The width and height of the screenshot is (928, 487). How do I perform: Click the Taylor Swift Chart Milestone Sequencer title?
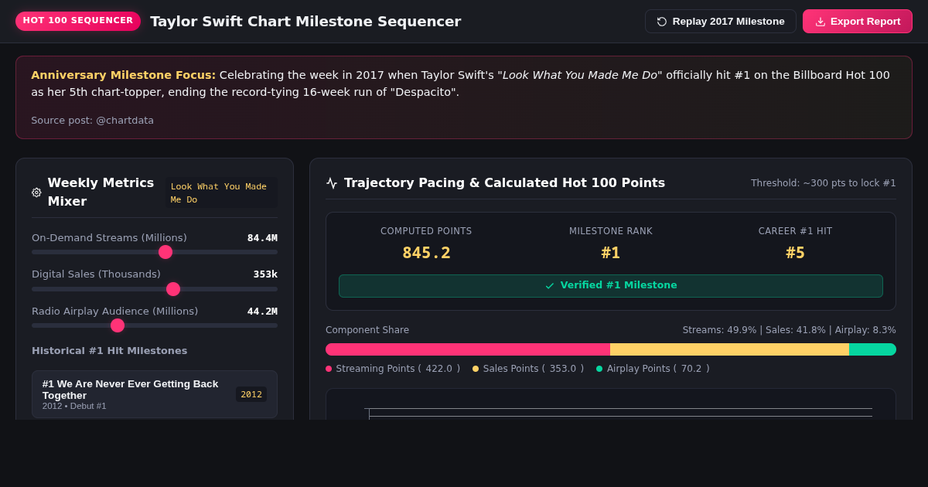click(x=305, y=22)
